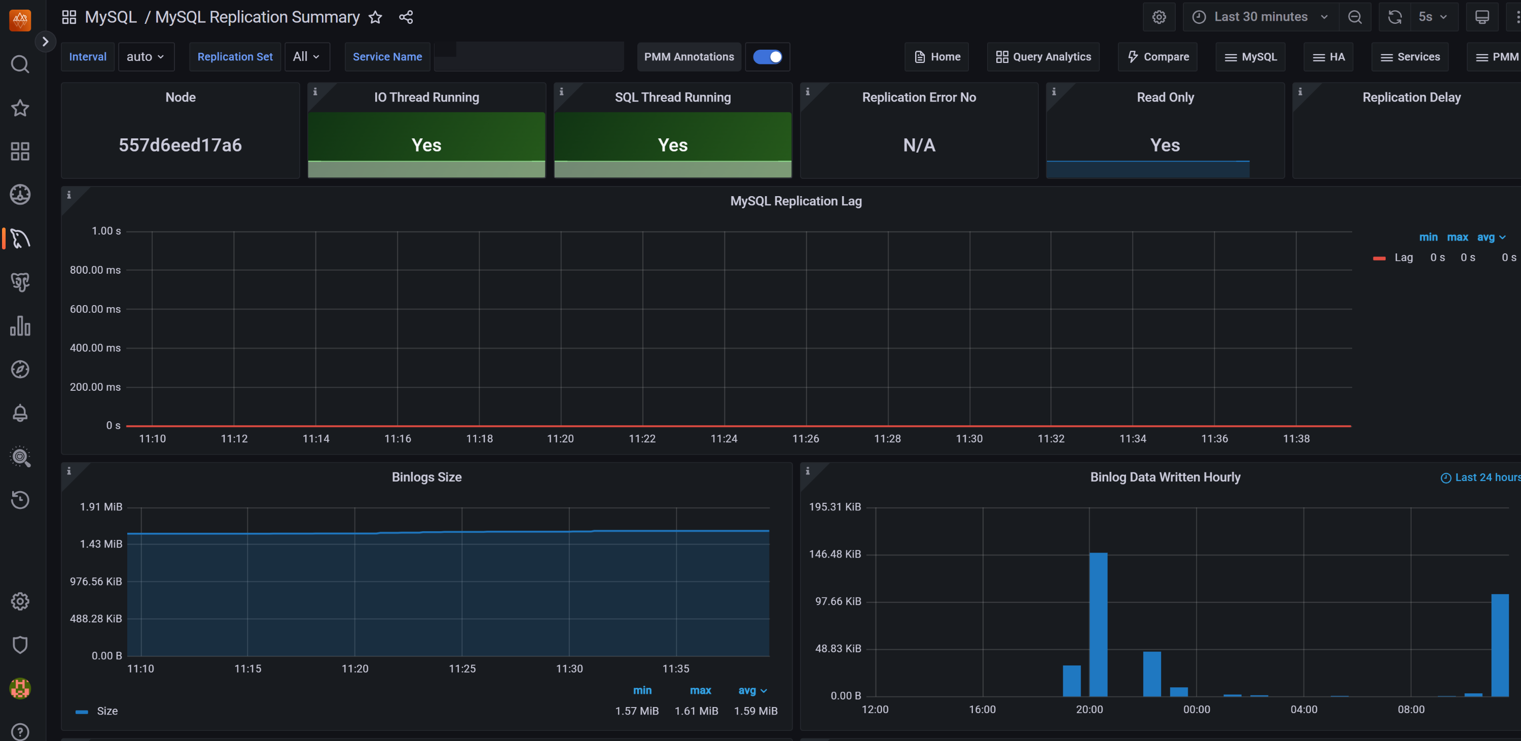This screenshot has width=1521, height=741.
Task: Toggle the Size series in legend
Action: (x=107, y=711)
